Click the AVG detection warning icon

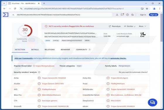point(39,89)
